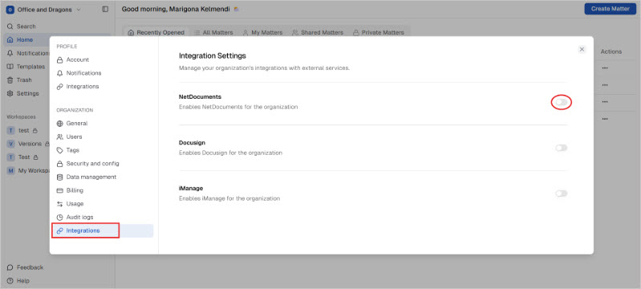Click the globe icon beside General
The image size is (641, 289).
59,123
